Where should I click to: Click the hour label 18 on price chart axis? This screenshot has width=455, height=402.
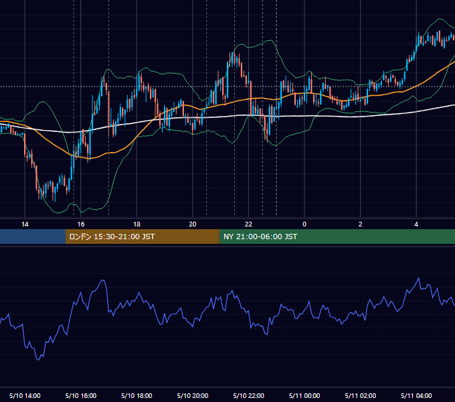tap(136, 224)
